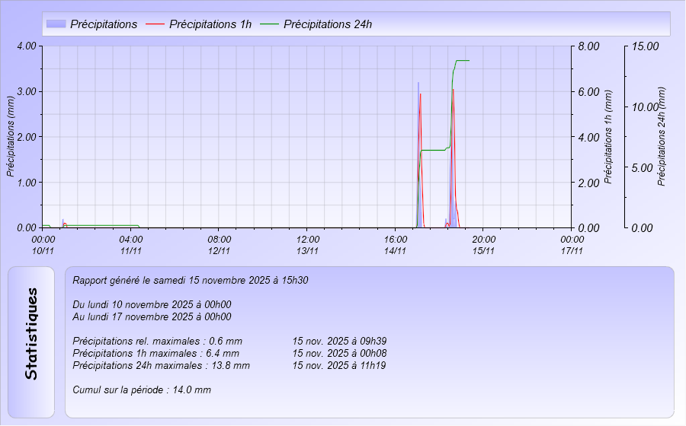Viewport: 686px width, 426px height.
Task: Click the blue Précipitations legend swatch
Action: click(x=56, y=24)
